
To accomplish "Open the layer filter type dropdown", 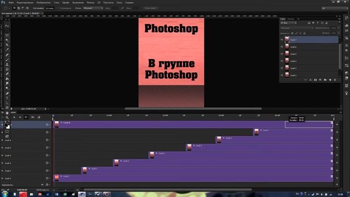I will pyautogui.click(x=289, y=23).
